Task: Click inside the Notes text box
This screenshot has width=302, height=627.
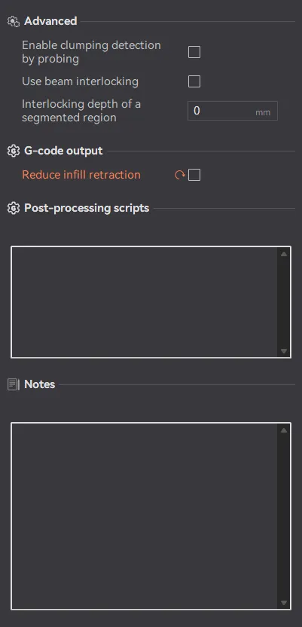Action: click(x=144, y=516)
